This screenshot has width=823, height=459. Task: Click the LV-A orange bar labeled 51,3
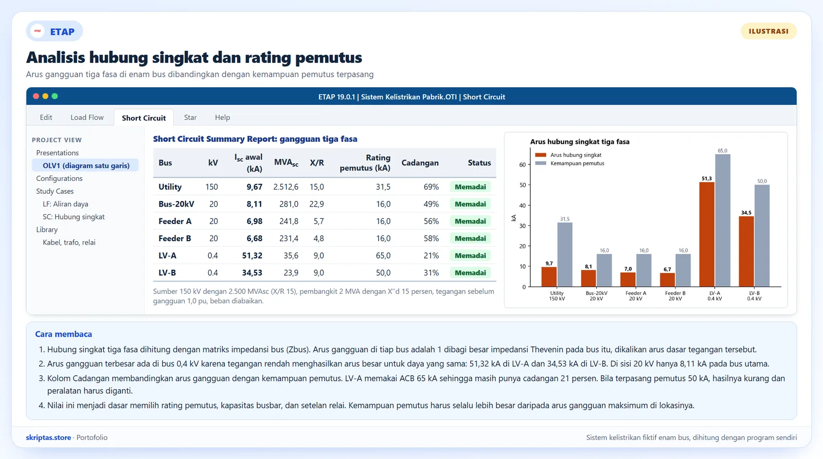(707, 234)
